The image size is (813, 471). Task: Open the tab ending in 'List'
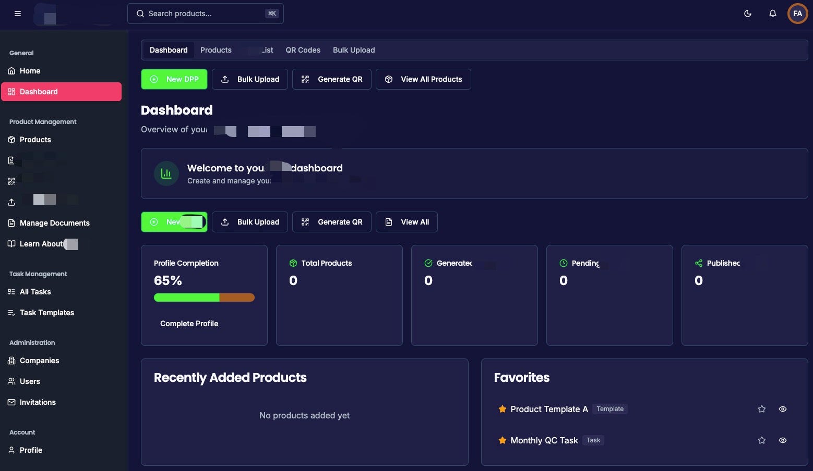point(259,50)
